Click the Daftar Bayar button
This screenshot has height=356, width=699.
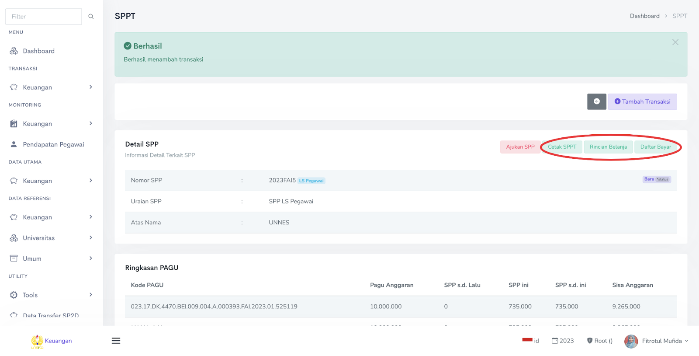(656, 147)
